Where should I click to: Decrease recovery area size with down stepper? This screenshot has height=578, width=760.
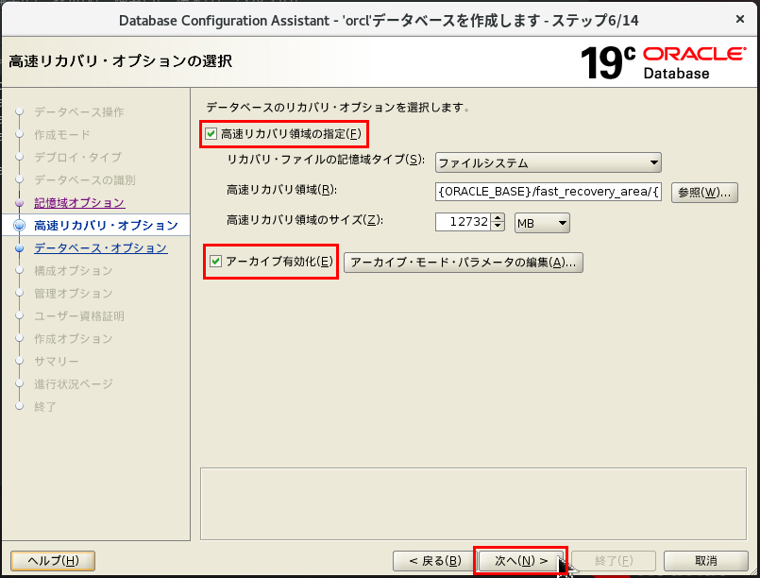[498, 227]
